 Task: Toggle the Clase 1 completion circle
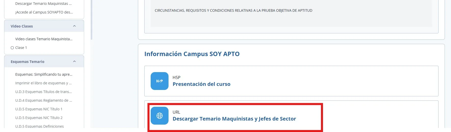[12, 48]
